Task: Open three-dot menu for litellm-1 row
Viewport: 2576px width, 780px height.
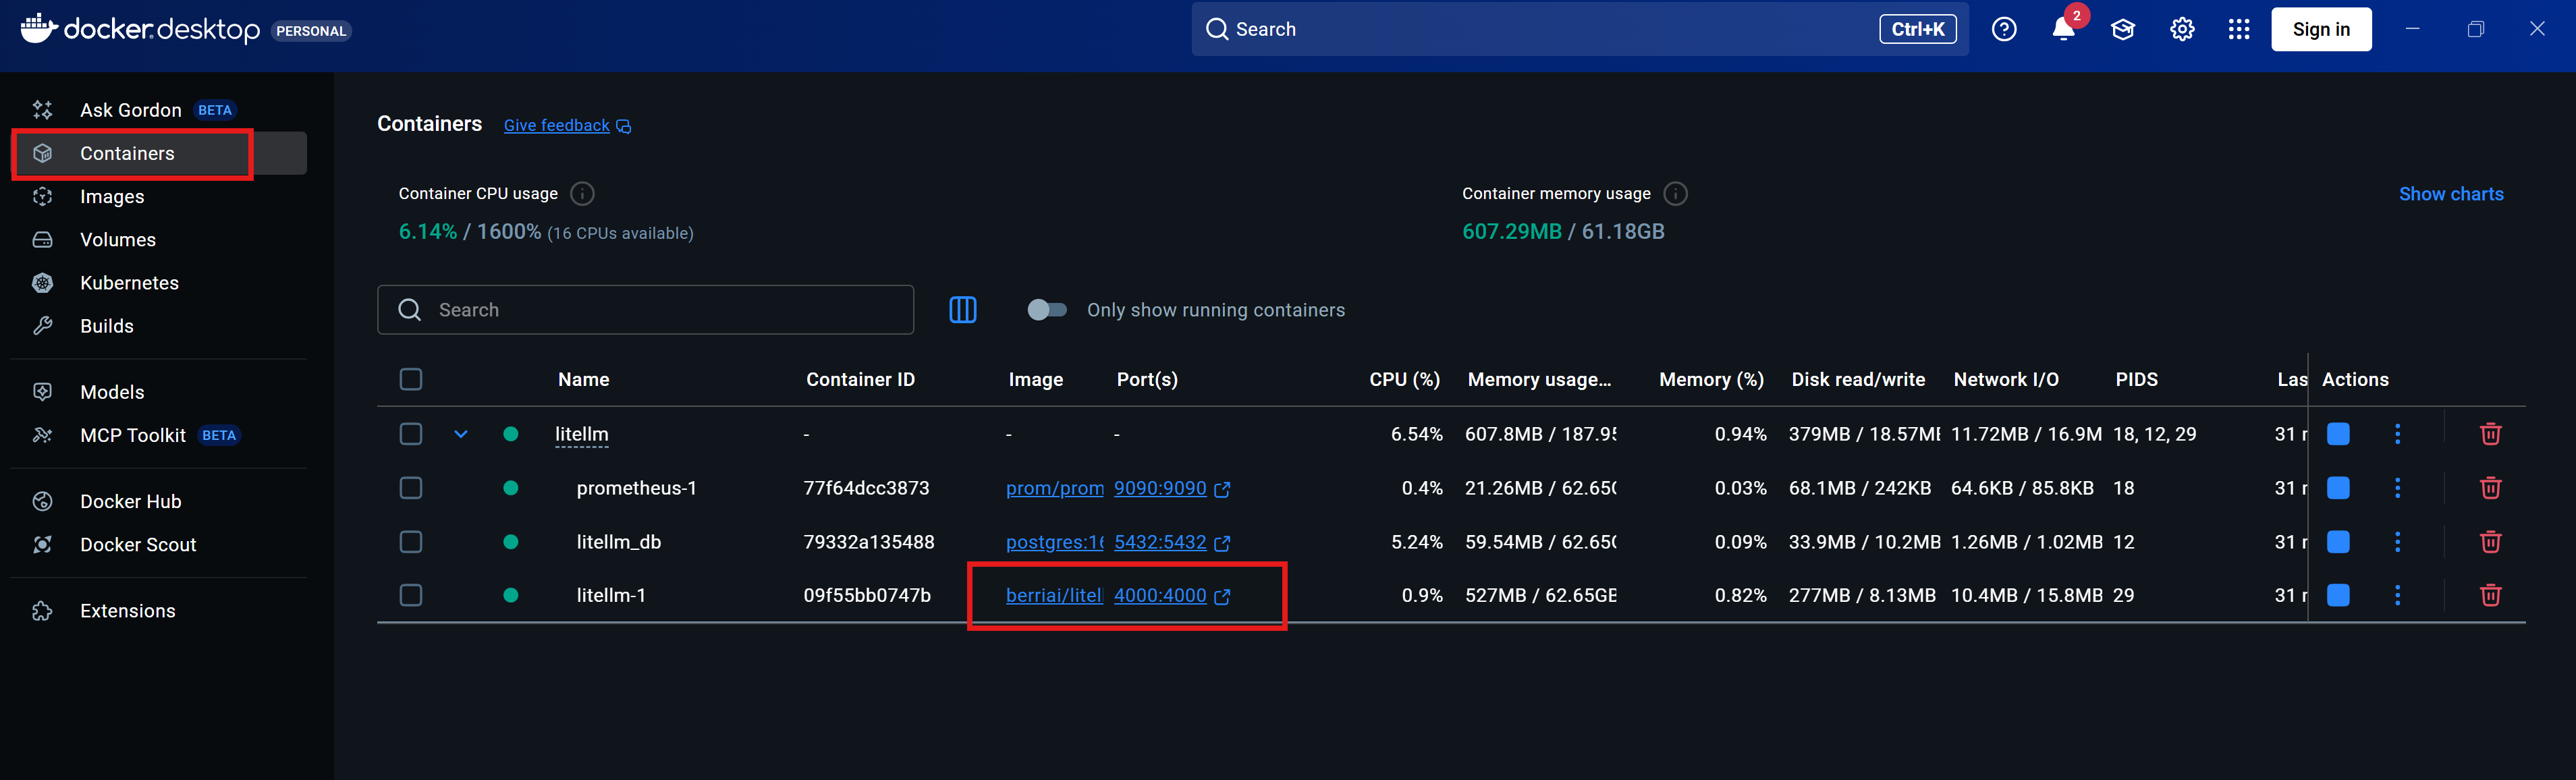Action: [x=2397, y=595]
